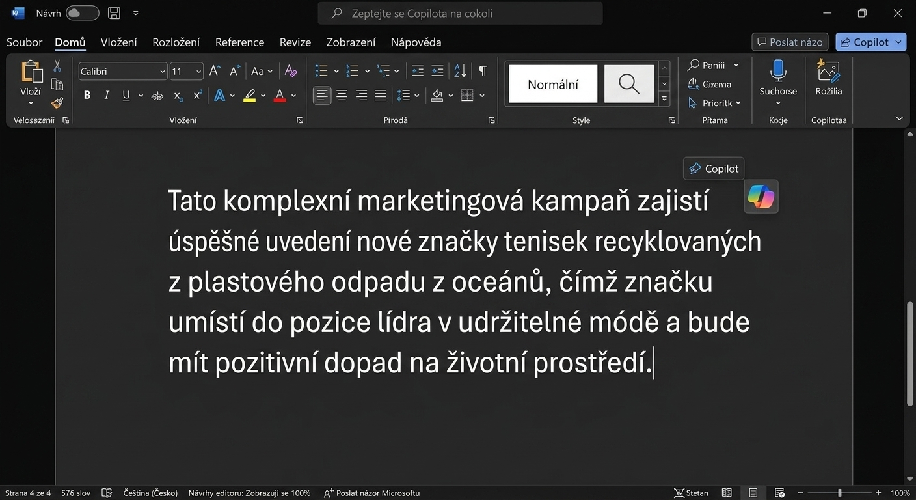Apply the blue text effects A icon
Screen dimensions: 916x500
pos(219,96)
